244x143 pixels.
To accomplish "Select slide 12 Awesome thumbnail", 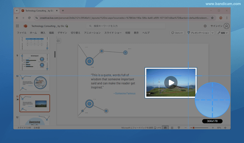I will point(35,120).
